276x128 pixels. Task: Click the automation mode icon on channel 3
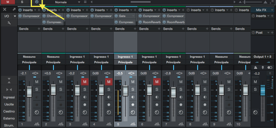85,112
